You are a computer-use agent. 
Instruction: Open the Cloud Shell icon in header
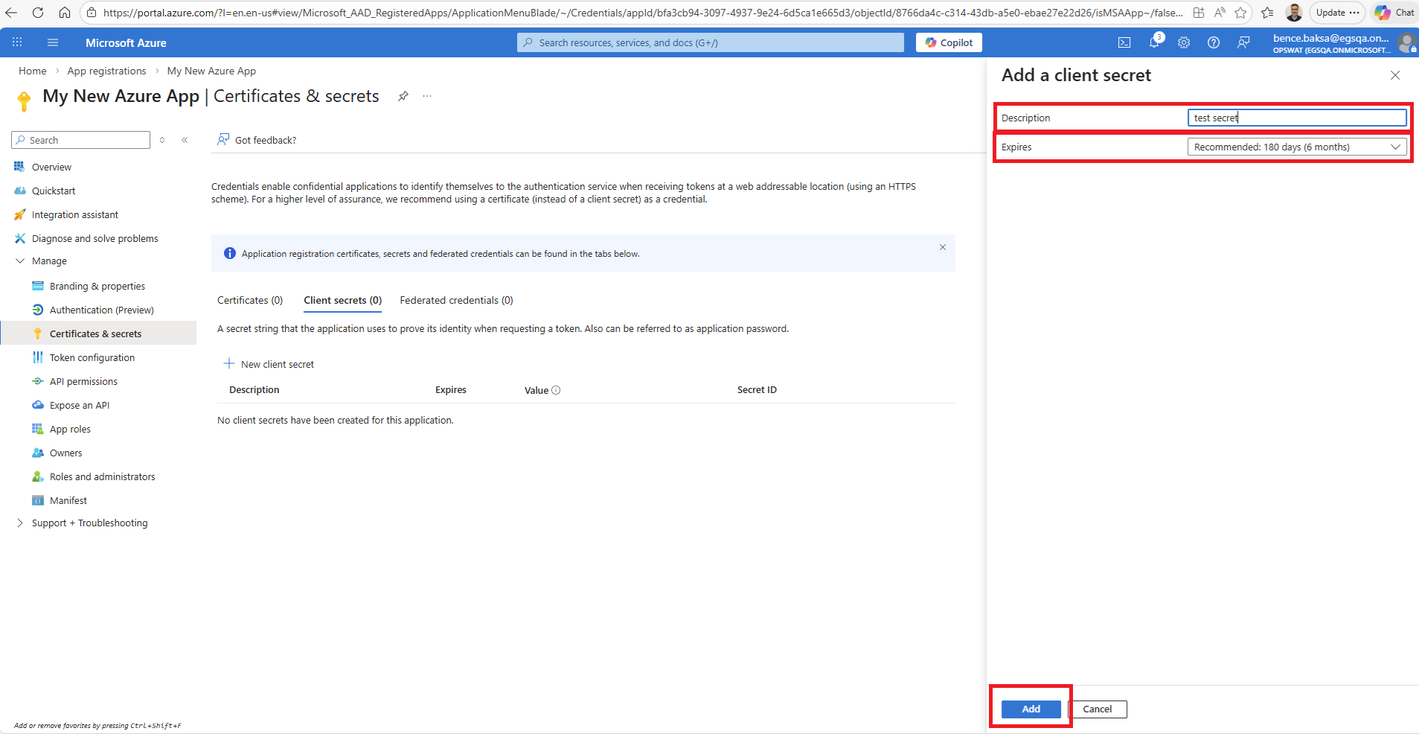point(1124,43)
